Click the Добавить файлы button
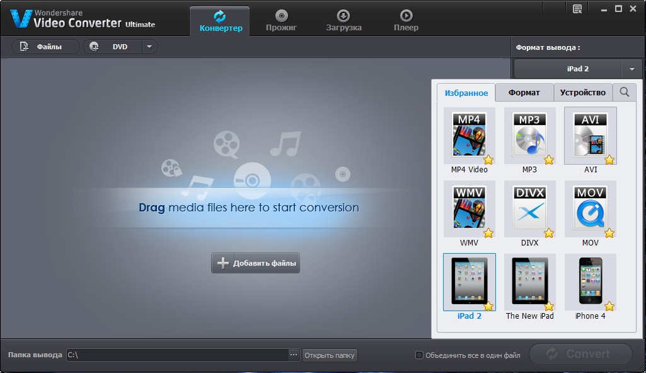The height and width of the screenshot is (373, 646). tap(255, 263)
